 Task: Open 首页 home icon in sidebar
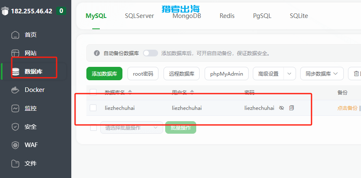(x=16, y=35)
